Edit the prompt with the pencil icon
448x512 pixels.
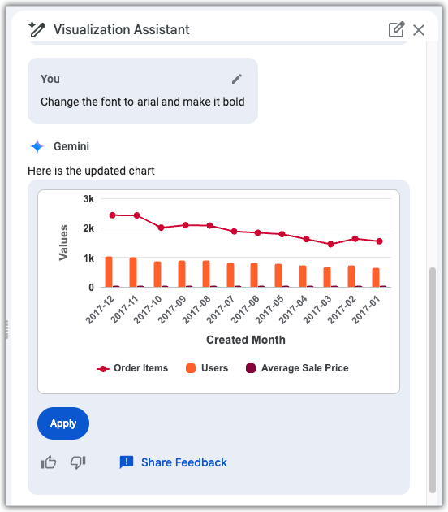[237, 79]
